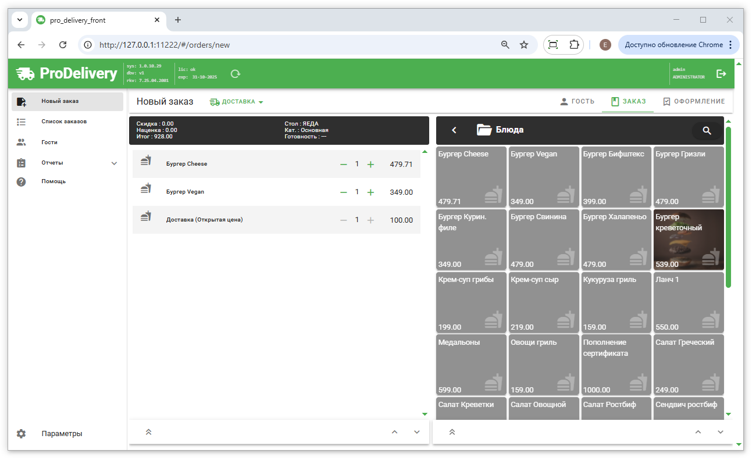Switch to the ОФОРМЛЕНИЕ tab
This screenshot has width=756, height=464.
[694, 101]
